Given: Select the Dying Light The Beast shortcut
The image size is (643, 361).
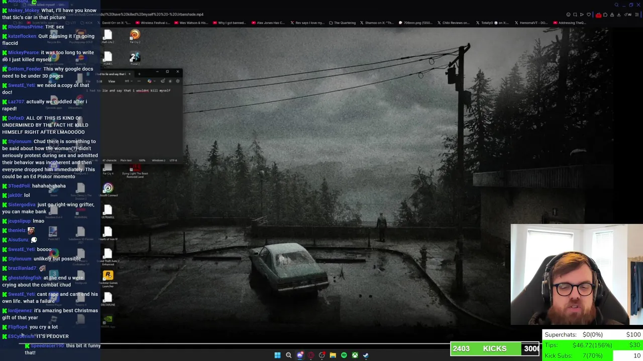Looking at the screenshot, I should [135, 170].
